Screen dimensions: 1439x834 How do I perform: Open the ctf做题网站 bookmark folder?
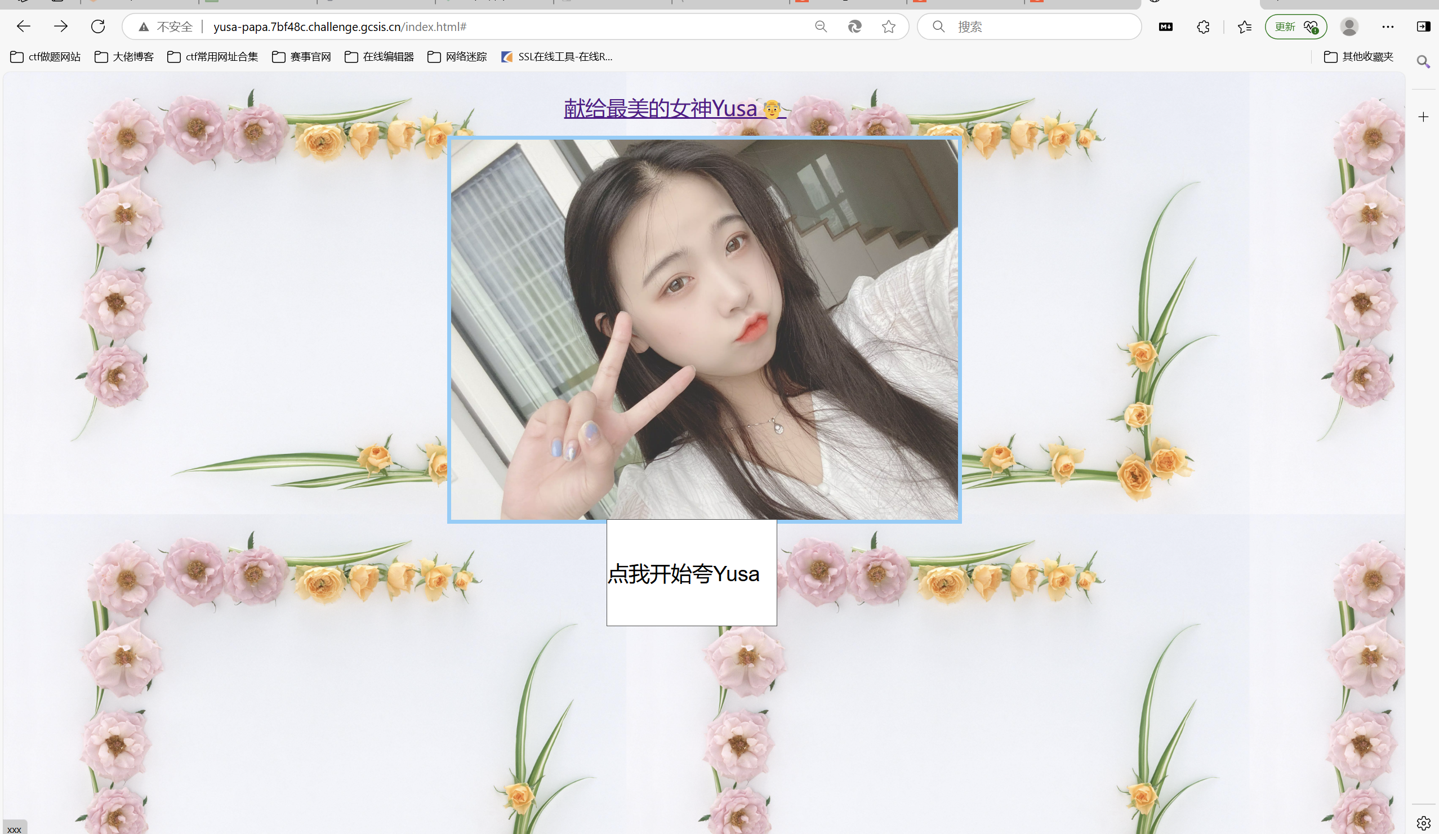tap(45, 56)
